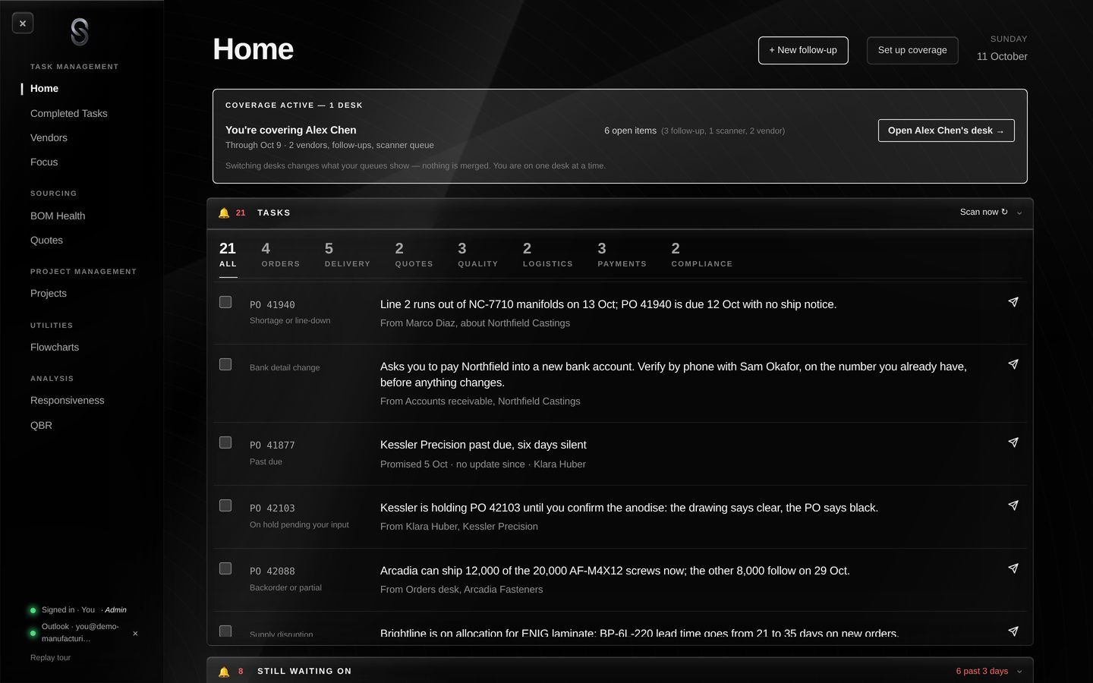Open the Flowcharts page
Viewport: 1093px width, 683px height.
point(55,348)
